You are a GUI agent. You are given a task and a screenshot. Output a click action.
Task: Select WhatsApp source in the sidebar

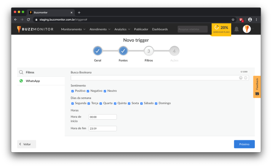(x=33, y=81)
